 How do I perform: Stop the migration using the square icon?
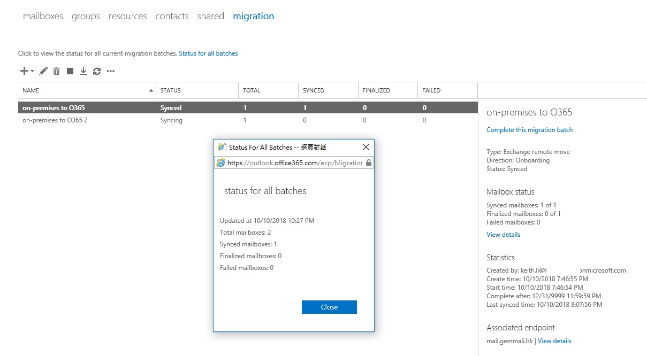pyautogui.click(x=70, y=71)
